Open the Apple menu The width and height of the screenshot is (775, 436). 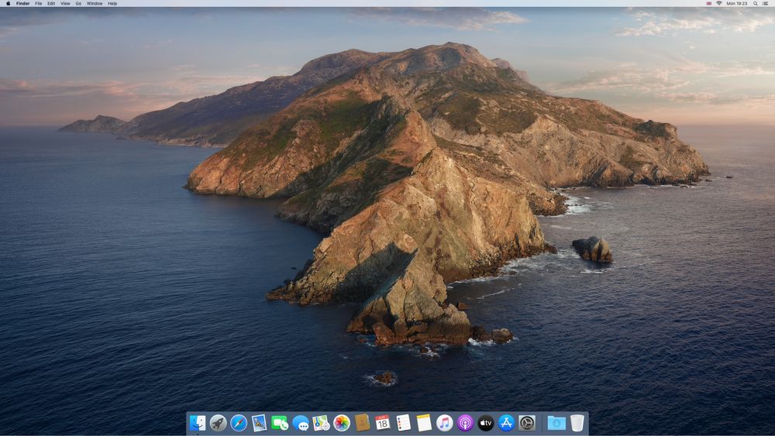[x=9, y=3]
